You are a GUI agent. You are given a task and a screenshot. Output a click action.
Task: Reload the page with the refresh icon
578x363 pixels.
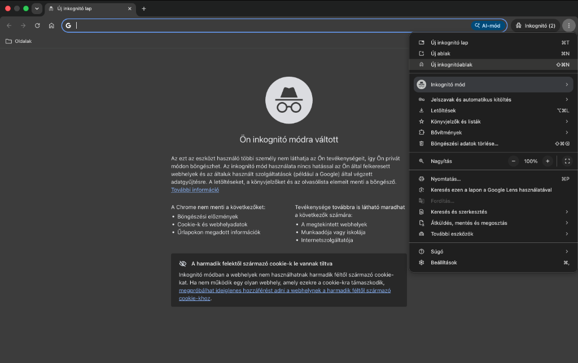click(37, 25)
